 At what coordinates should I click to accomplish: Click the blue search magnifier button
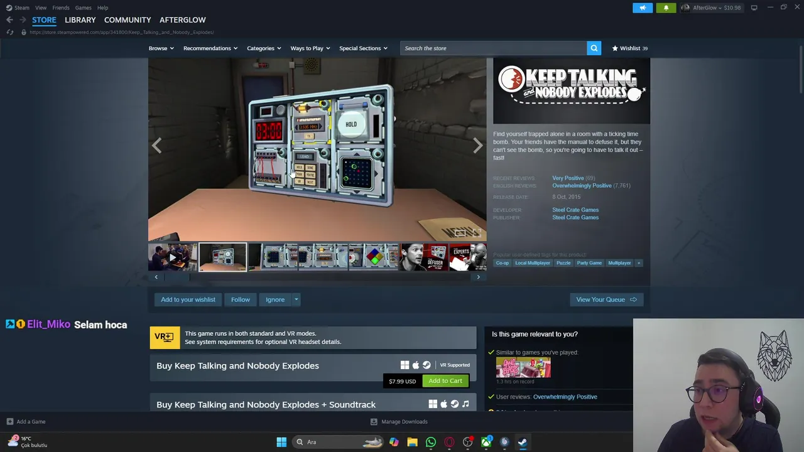click(x=594, y=48)
